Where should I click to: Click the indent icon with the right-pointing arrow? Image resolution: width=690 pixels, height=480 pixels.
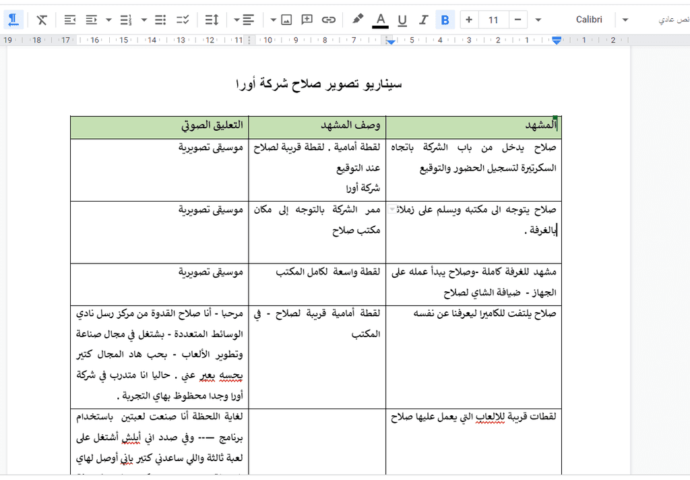(x=92, y=20)
